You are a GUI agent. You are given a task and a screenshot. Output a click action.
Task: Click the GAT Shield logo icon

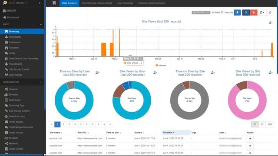pyautogui.click(x=5, y=3)
